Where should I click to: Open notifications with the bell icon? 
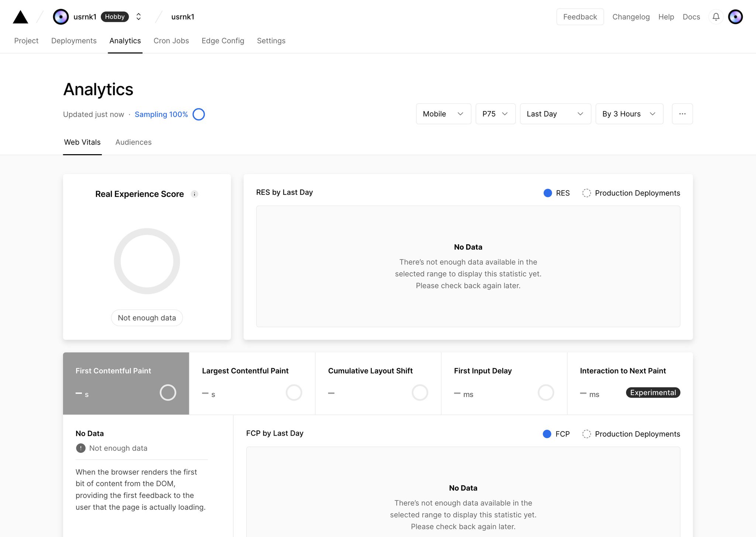point(715,17)
